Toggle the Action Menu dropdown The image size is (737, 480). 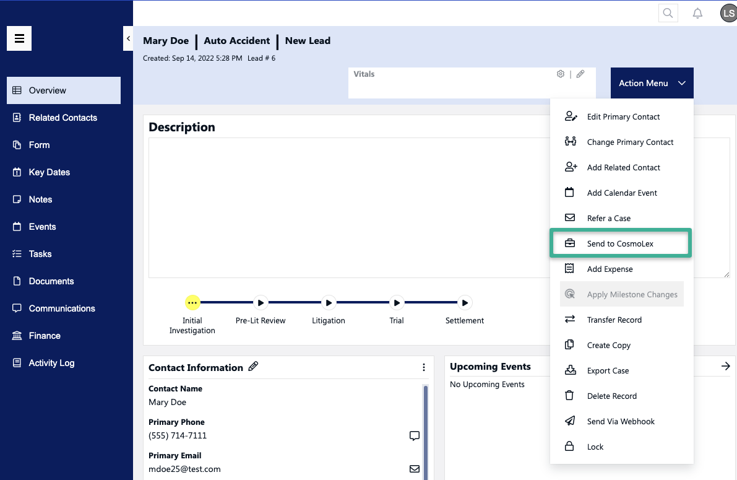652,83
